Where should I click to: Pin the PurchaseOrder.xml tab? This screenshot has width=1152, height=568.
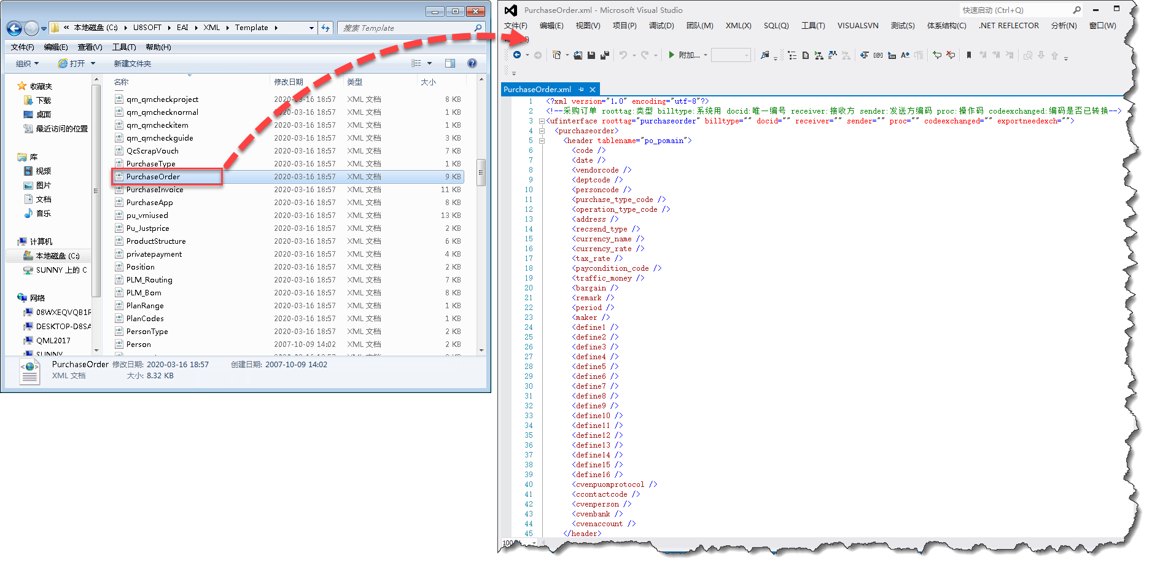pyautogui.click(x=581, y=89)
